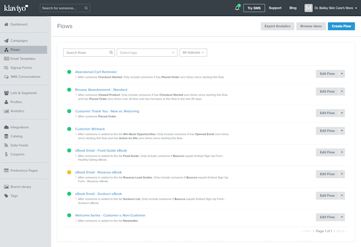Open Email Templates in the sidebar
Viewport: 361px width, 247px height.
pos(23,59)
